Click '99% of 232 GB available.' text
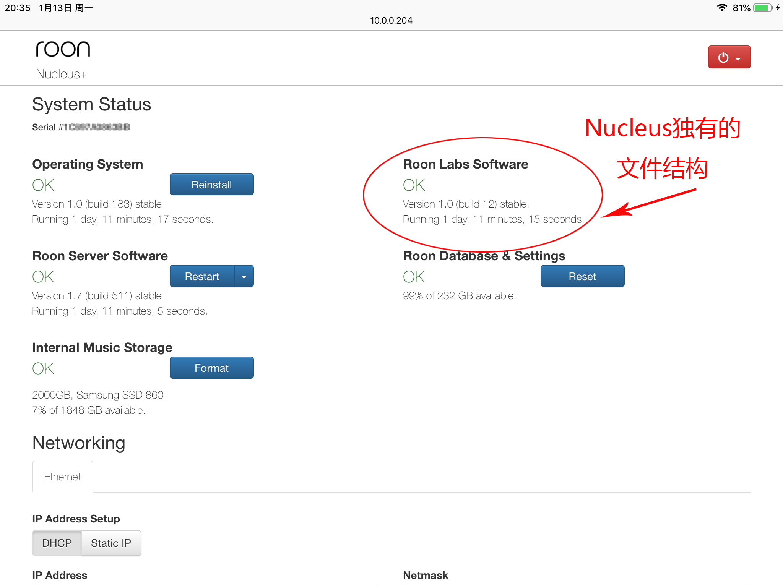 [x=460, y=296]
